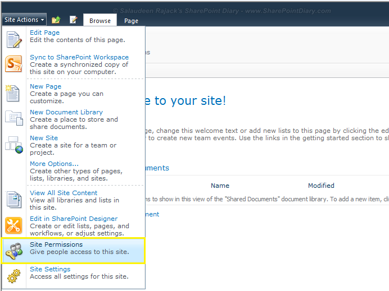Switch to the Browse tab
The width and height of the screenshot is (389, 291).
[x=100, y=21]
